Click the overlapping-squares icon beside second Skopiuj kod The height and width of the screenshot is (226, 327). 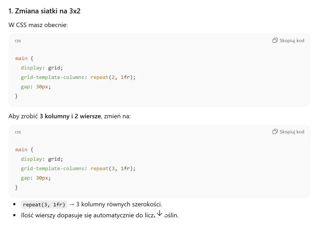[x=275, y=132]
